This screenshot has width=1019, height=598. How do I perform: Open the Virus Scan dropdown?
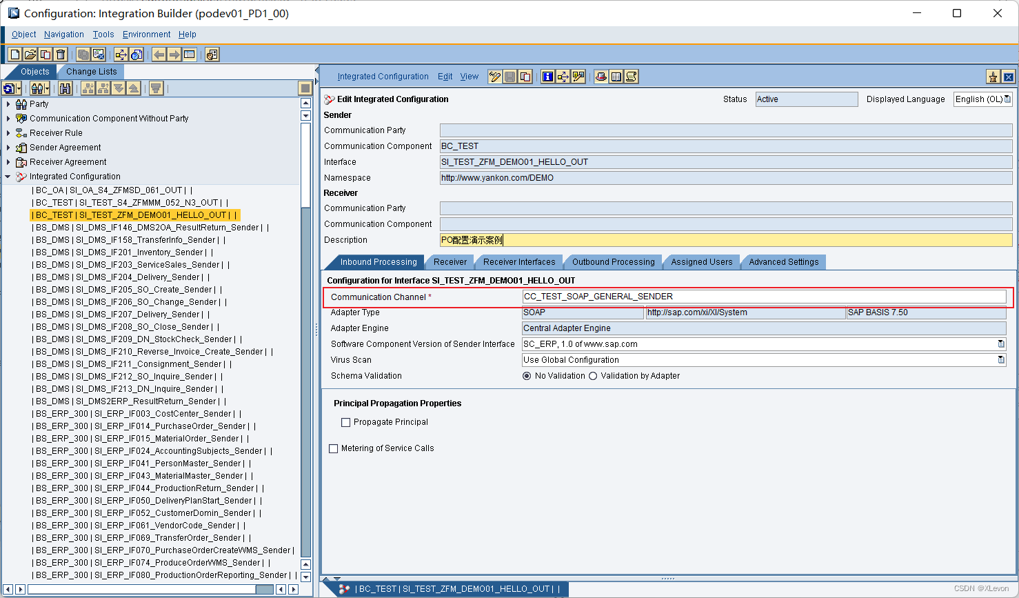point(1001,360)
